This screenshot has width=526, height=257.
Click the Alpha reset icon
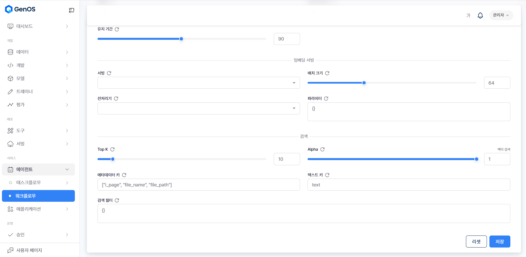(322, 150)
